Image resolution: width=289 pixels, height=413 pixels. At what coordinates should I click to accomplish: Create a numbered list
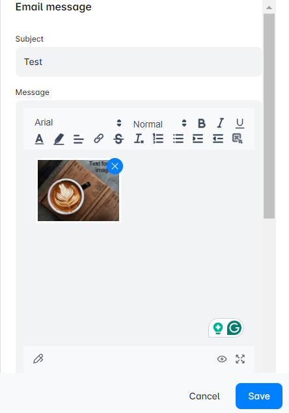[x=158, y=139]
